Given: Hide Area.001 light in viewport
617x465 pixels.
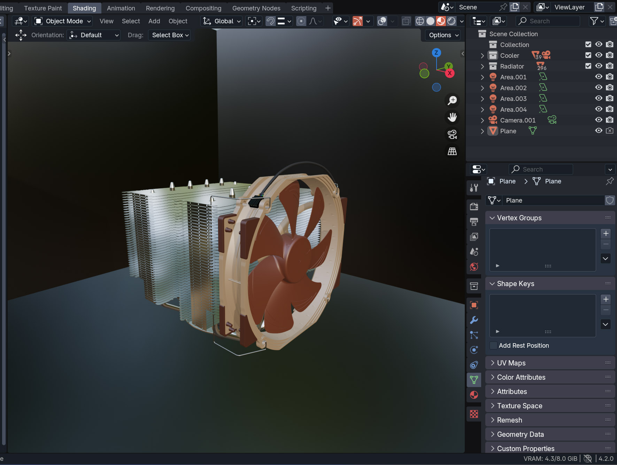Looking at the screenshot, I should 599,77.
